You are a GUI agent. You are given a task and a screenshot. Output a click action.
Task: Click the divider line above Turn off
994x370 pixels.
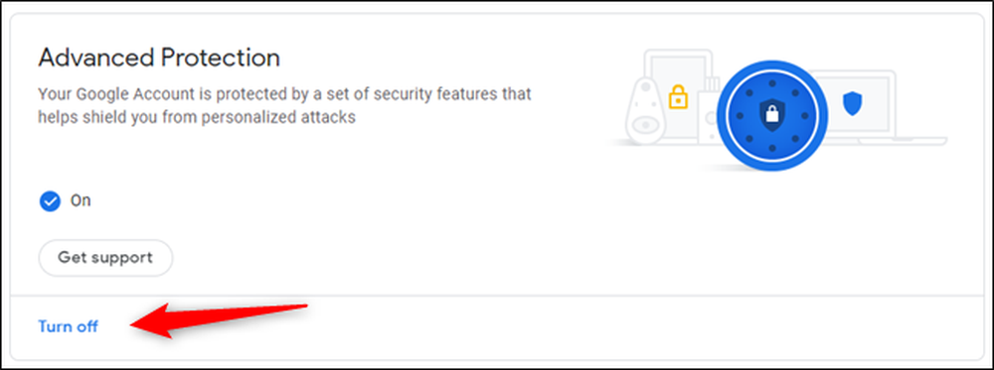tap(497, 296)
